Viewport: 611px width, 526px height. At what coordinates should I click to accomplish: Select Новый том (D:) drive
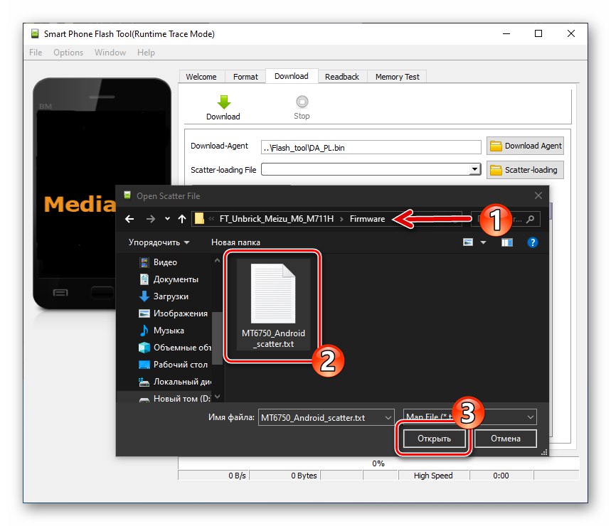(176, 399)
